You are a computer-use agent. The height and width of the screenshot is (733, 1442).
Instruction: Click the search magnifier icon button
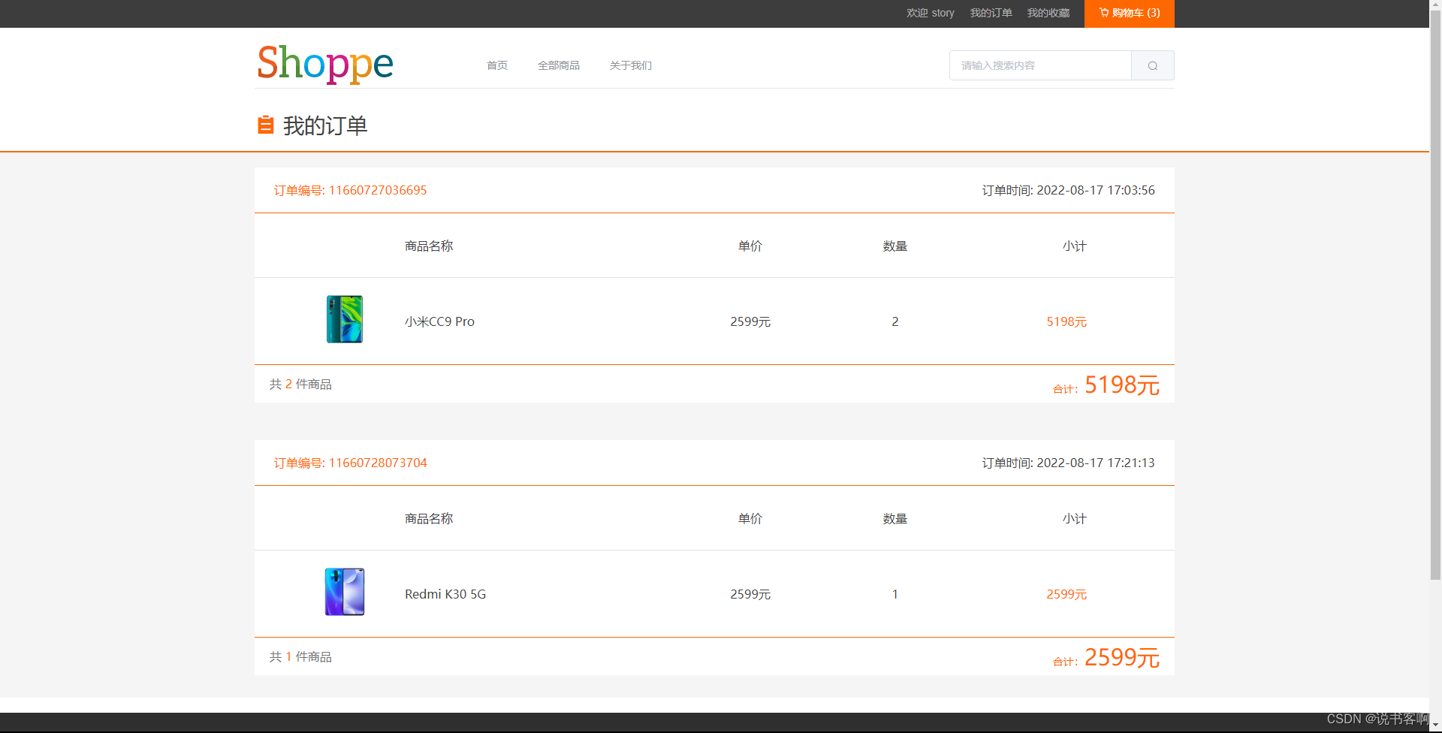tap(1153, 65)
